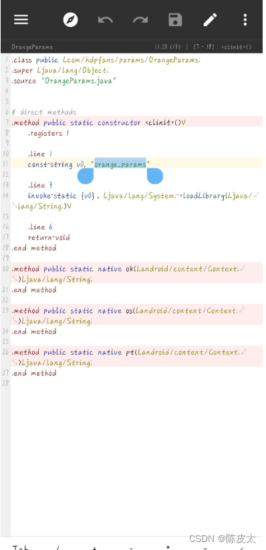Tap the right selection handle
Viewport: 266px width, 550px height.
click(155, 176)
